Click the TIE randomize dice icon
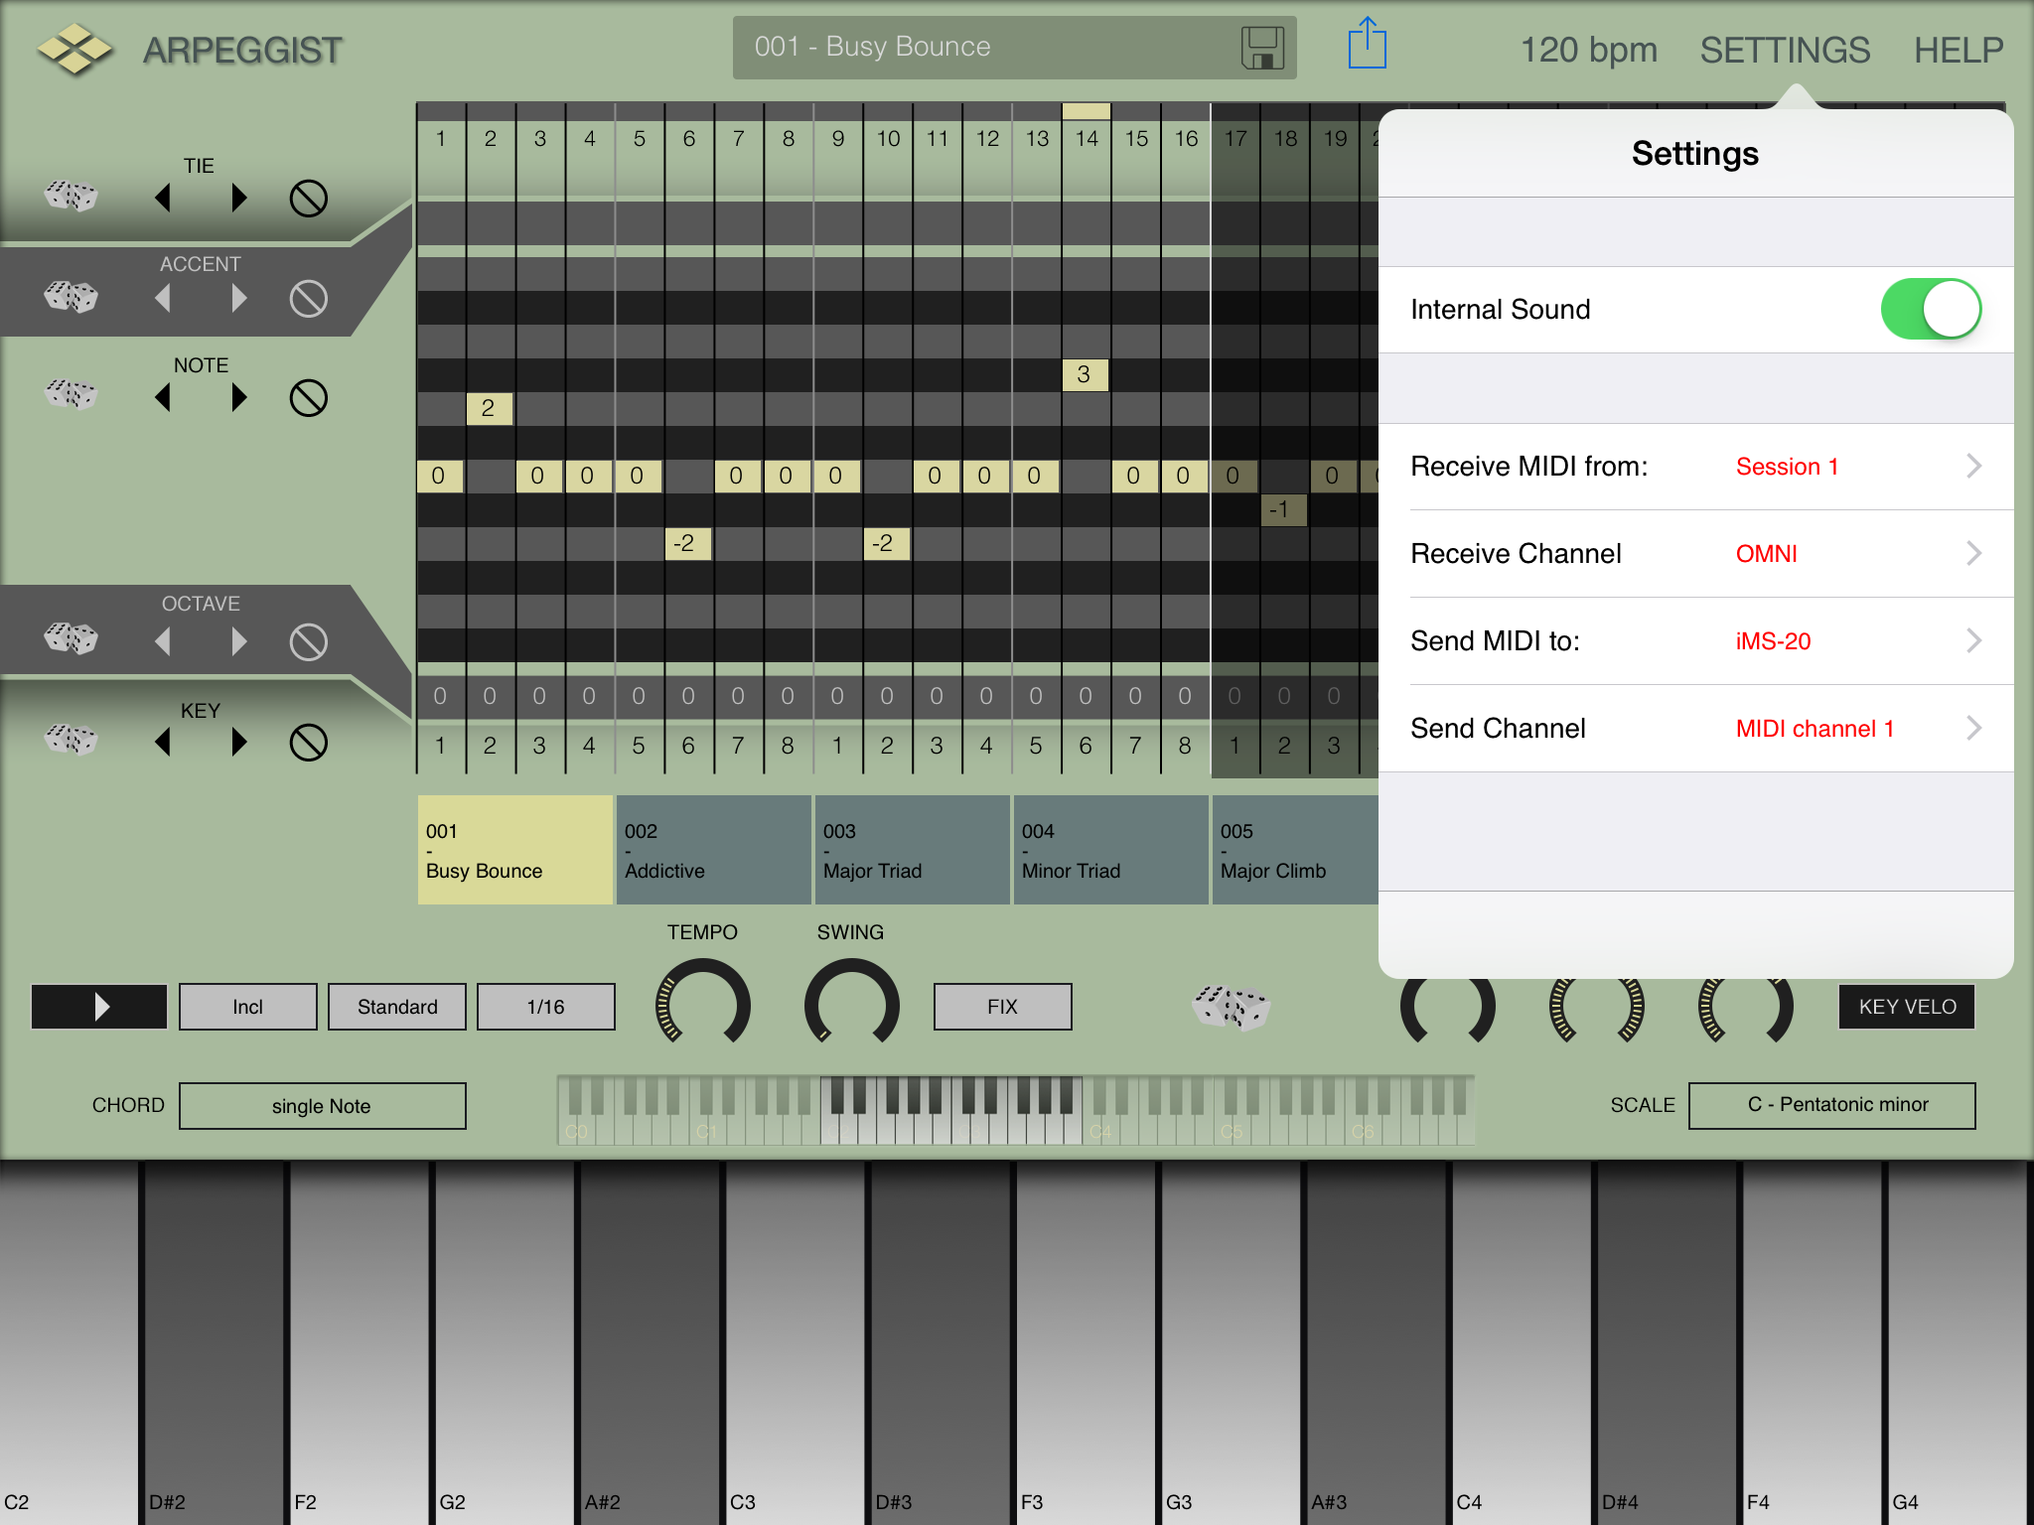The image size is (2034, 1525). [71, 196]
